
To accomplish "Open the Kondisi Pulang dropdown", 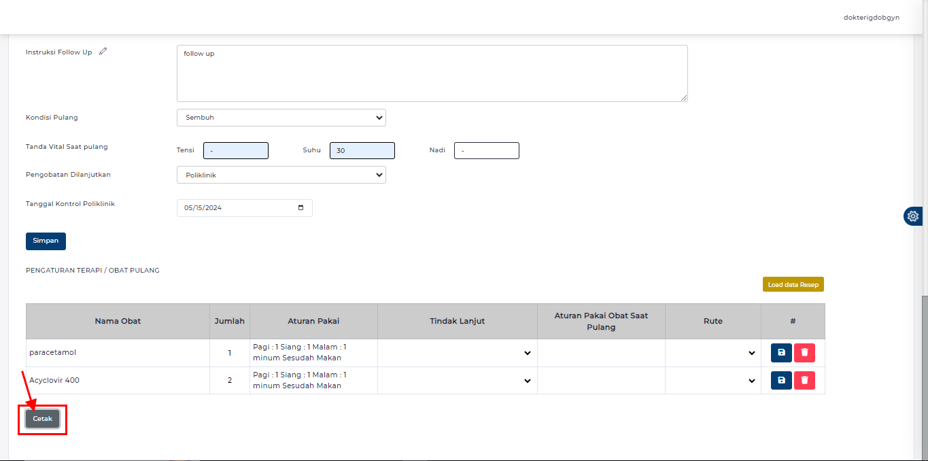I will pyautogui.click(x=281, y=118).
